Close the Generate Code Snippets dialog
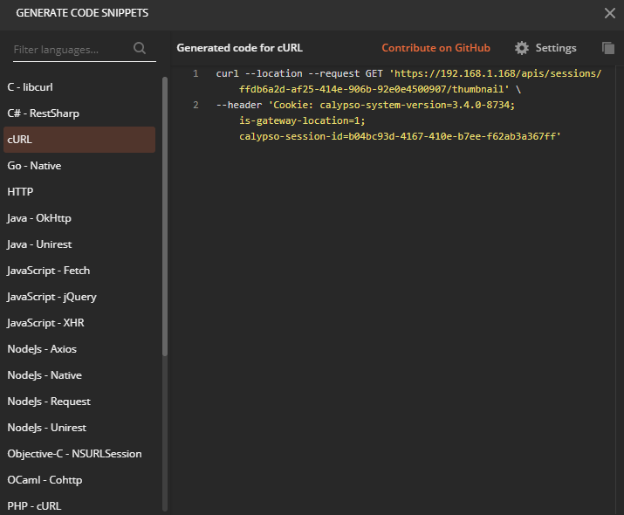 click(609, 13)
